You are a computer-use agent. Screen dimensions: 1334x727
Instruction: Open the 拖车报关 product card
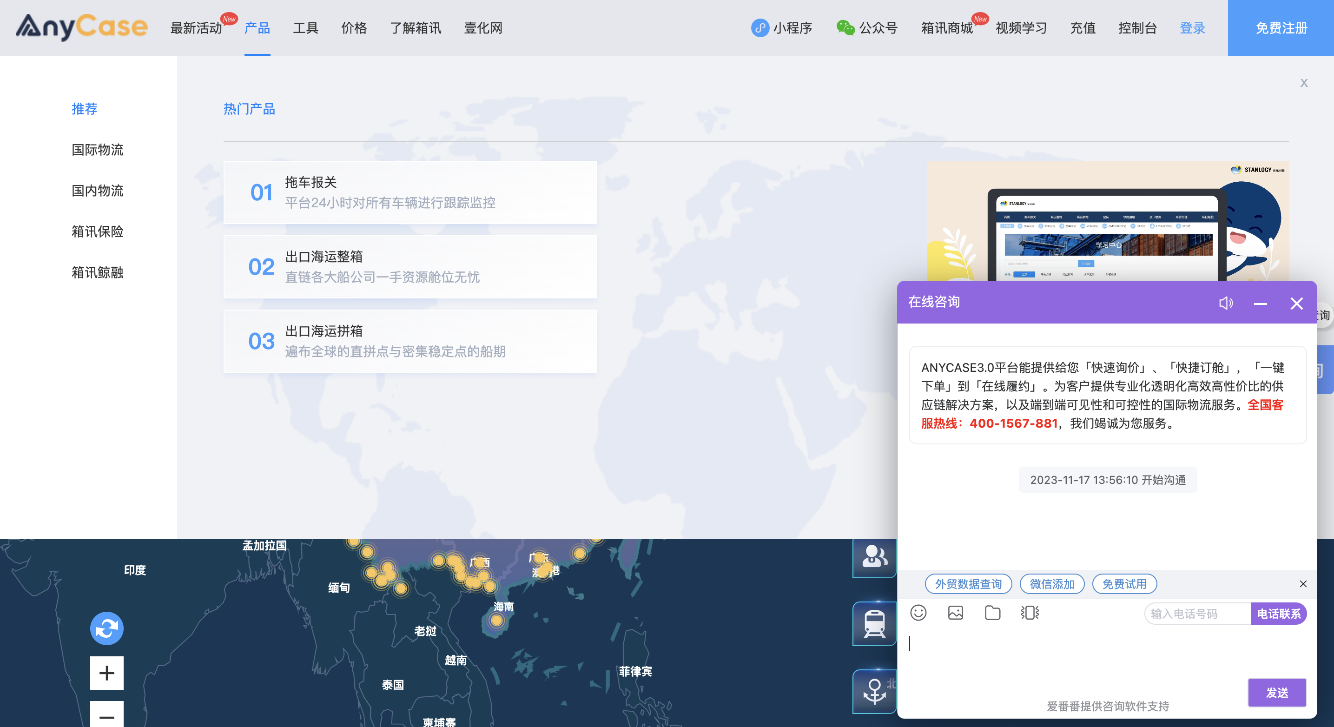click(x=410, y=192)
